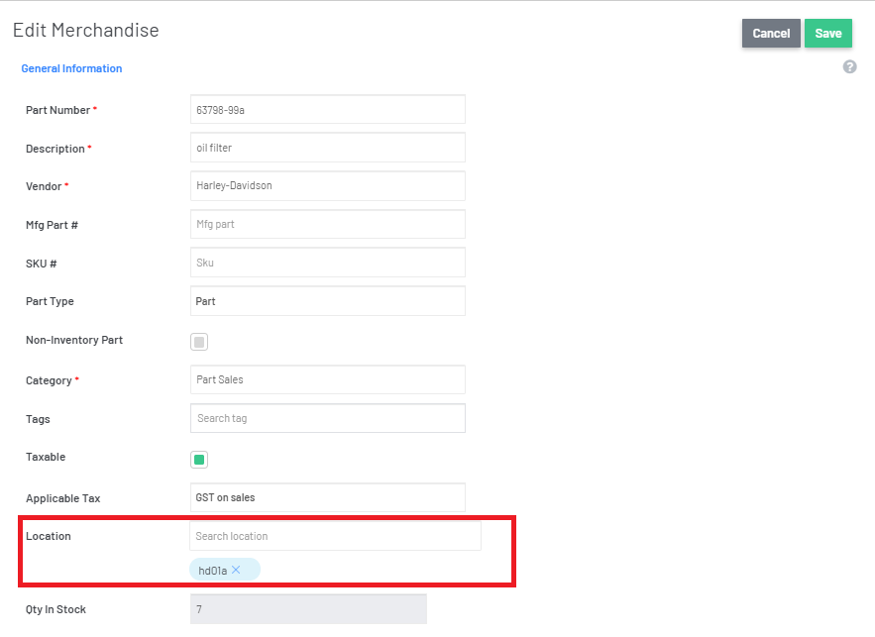Viewport: 875px width, 637px height.
Task: Open the Part Type dropdown
Action: 328,301
